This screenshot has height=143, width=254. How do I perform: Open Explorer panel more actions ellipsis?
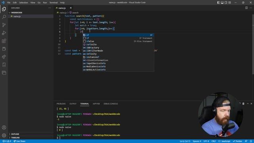point(49,8)
